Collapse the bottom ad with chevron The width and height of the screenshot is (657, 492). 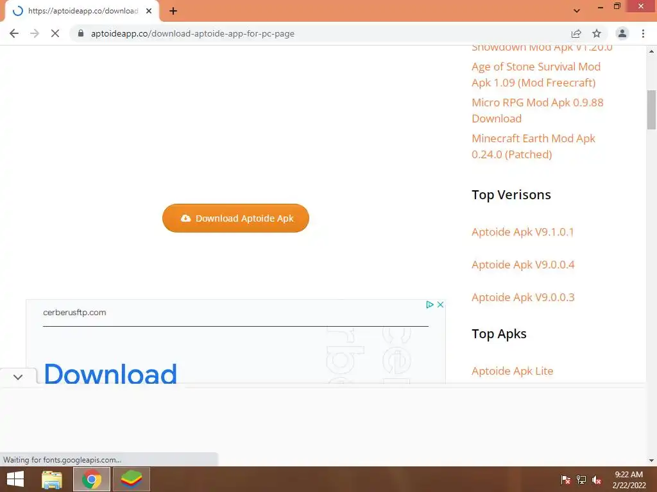tap(17, 377)
